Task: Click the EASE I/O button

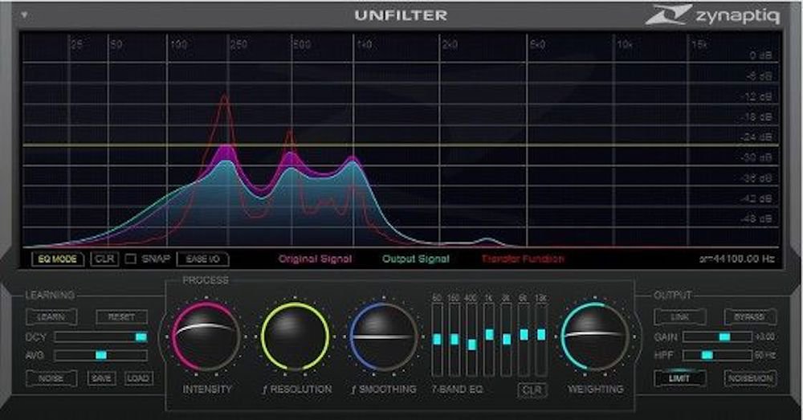Action: pyautogui.click(x=202, y=259)
